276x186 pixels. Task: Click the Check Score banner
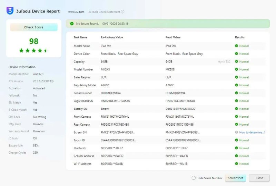pyautogui.click(x=33, y=27)
